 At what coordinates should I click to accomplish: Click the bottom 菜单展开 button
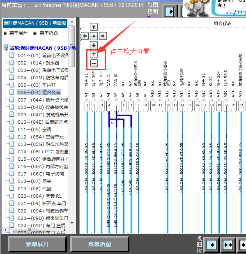(x=37, y=244)
